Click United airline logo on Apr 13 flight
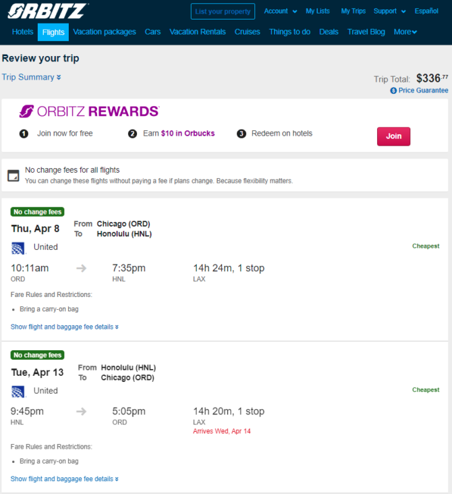The image size is (452, 494). 18,391
